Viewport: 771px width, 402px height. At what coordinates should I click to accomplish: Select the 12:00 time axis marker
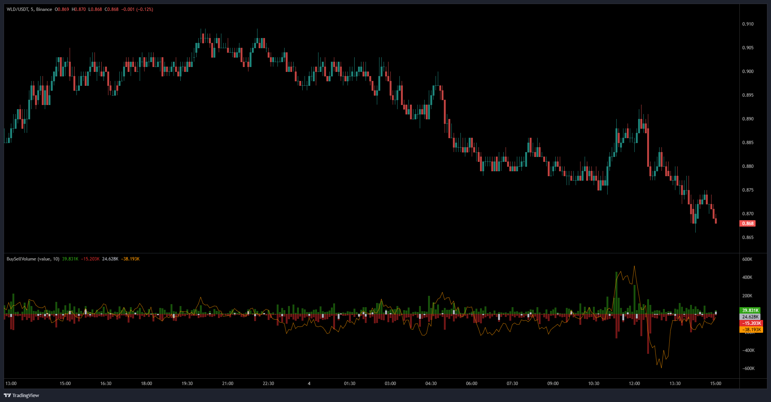pos(634,384)
